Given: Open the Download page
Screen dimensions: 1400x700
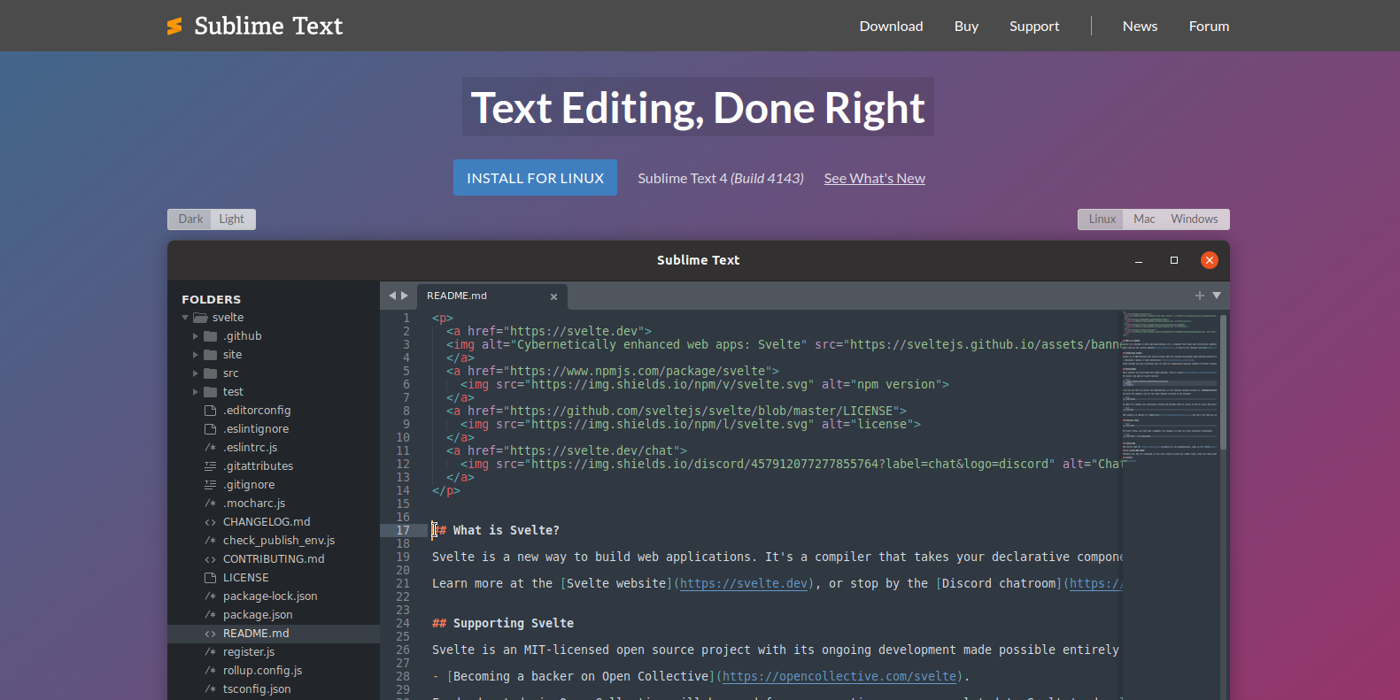Looking at the screenshot, I should 891,27.
